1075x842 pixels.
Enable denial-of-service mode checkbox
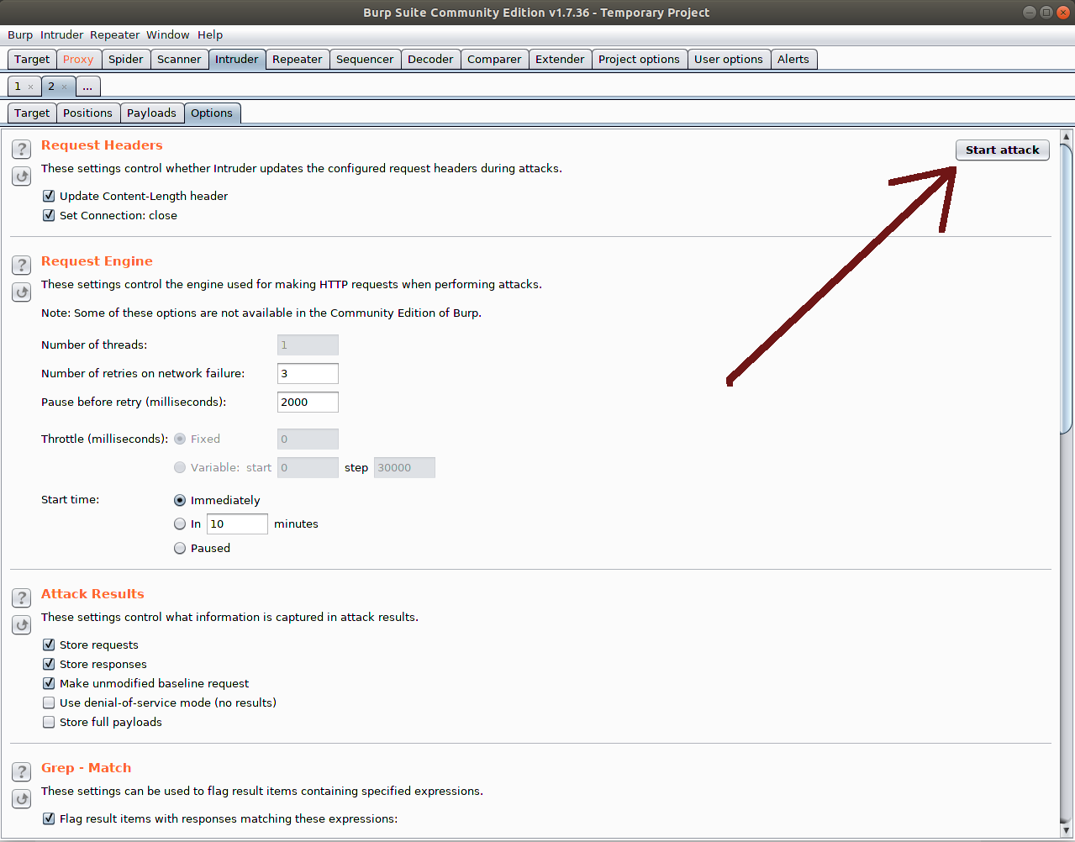pyautogui.click(x=49, y=703)
